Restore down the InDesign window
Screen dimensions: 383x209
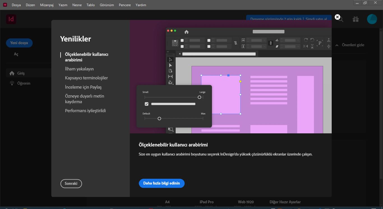(365, 3)
